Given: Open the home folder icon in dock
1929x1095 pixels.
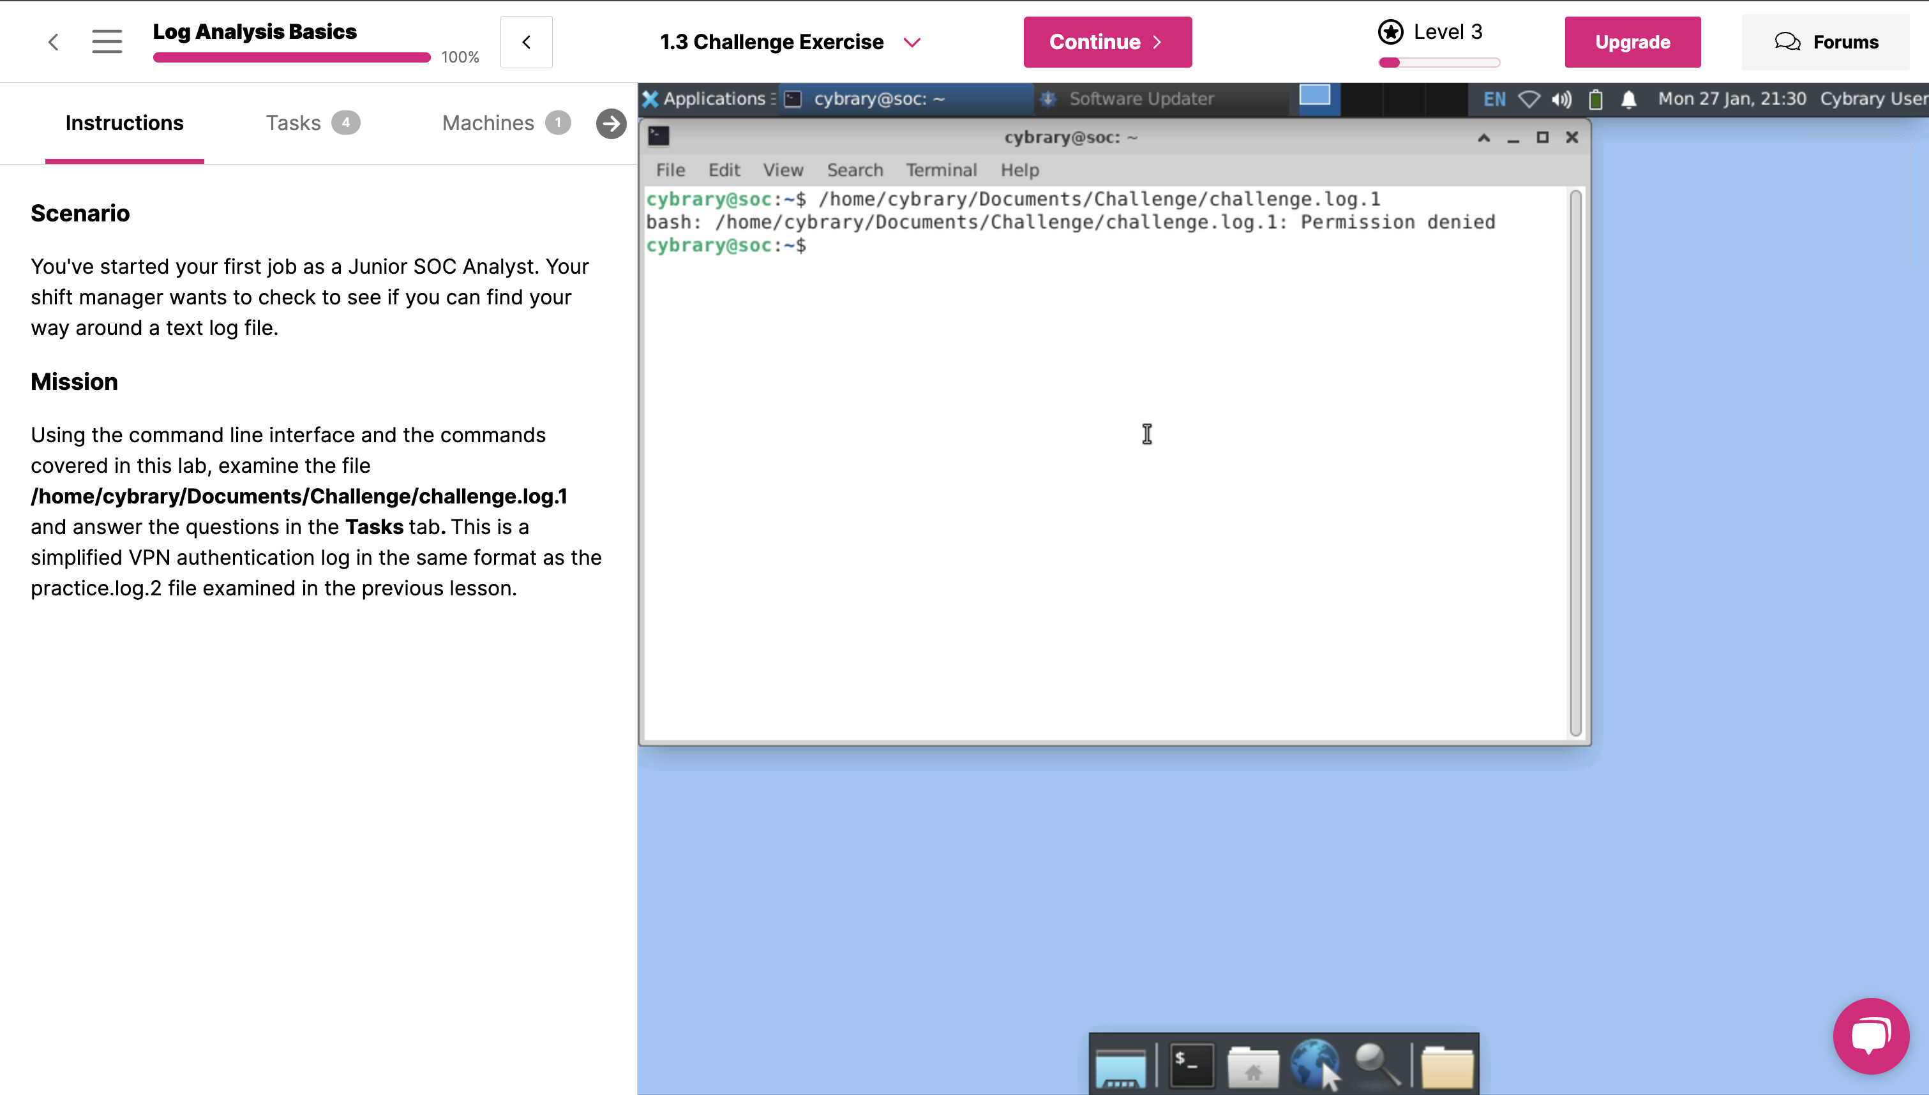Looking at the screenshot, I should [1253, 1066].
